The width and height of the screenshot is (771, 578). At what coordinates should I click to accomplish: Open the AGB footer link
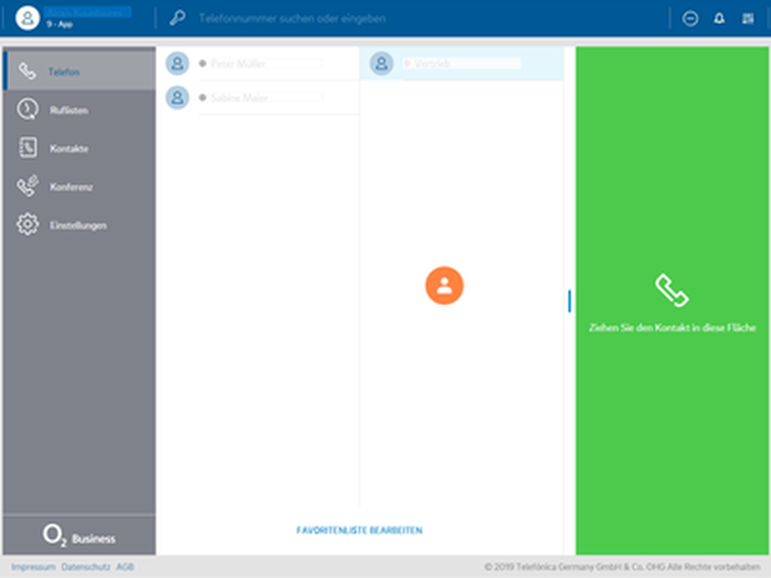[125, 567]
